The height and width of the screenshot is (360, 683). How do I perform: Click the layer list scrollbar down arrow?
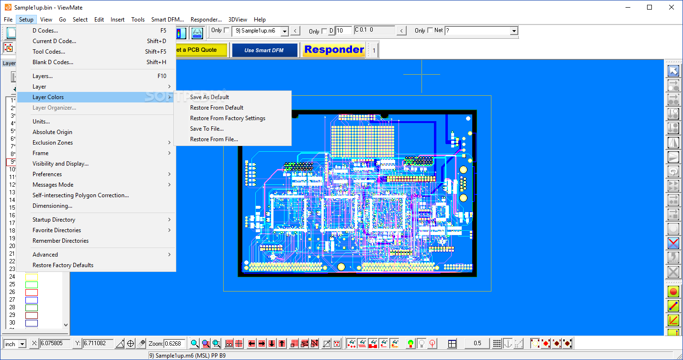point(66,325)
